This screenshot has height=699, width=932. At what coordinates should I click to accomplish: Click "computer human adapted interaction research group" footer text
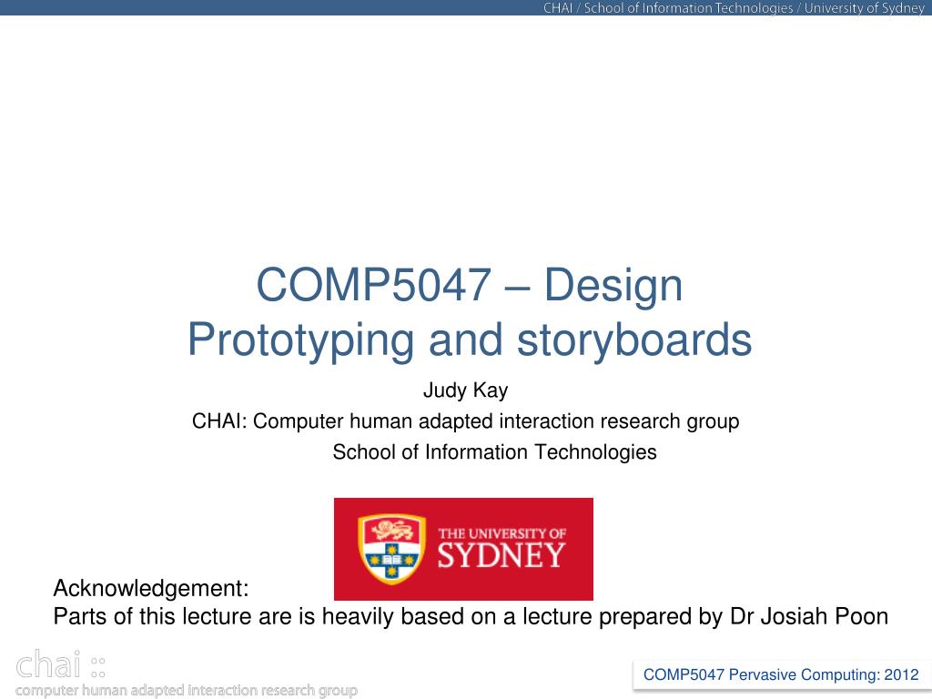[187, 690]
